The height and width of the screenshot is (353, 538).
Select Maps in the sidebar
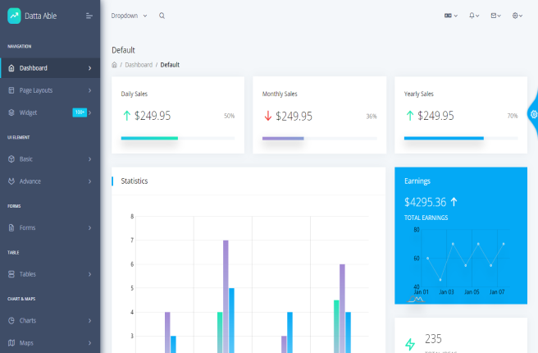tap(50, 342)
